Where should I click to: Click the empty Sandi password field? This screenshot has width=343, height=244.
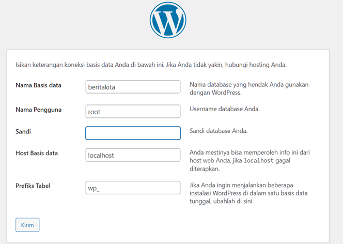[x=133, y=133]
